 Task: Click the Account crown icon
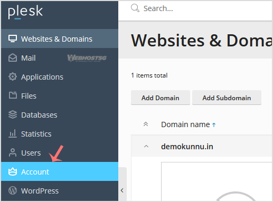point(13,171)
